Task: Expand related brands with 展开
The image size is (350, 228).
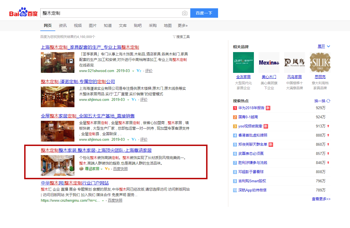Action: (x=324, y=46)
